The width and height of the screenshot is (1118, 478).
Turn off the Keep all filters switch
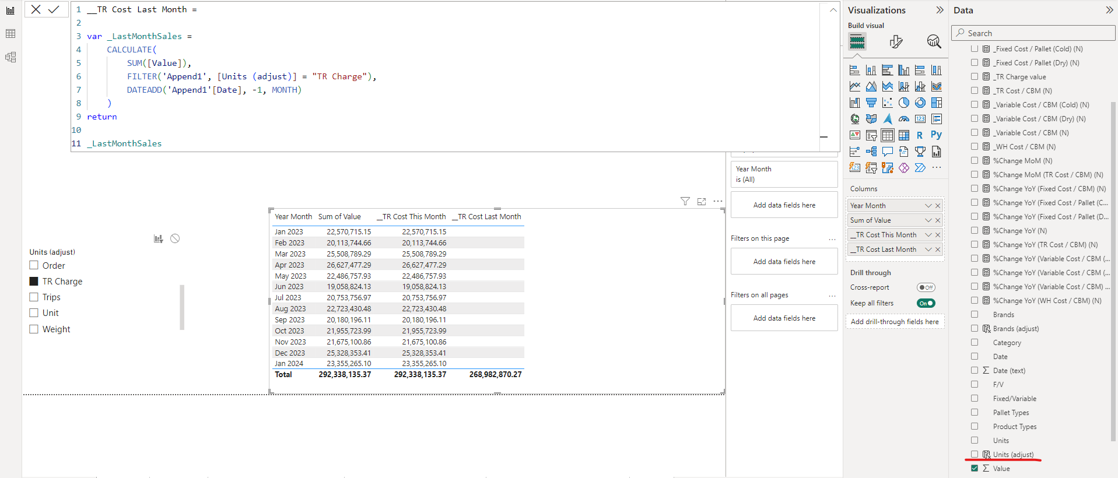pos(926,303)
